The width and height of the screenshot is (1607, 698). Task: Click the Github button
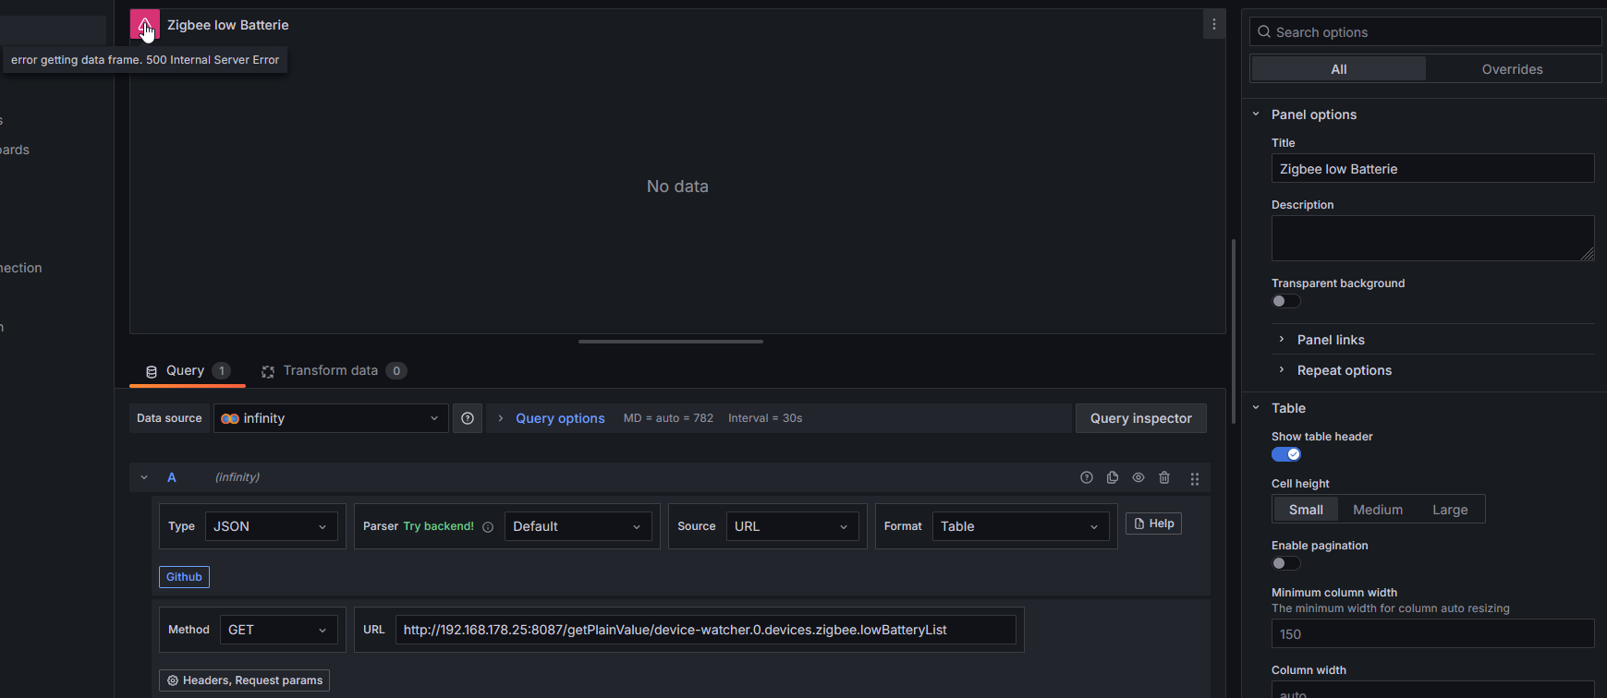184,577
